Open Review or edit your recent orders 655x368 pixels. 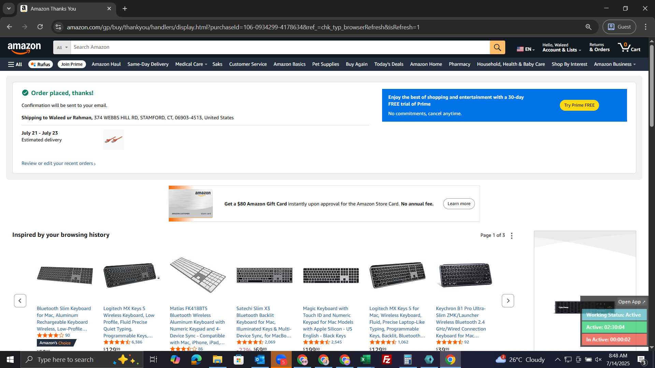58,164
